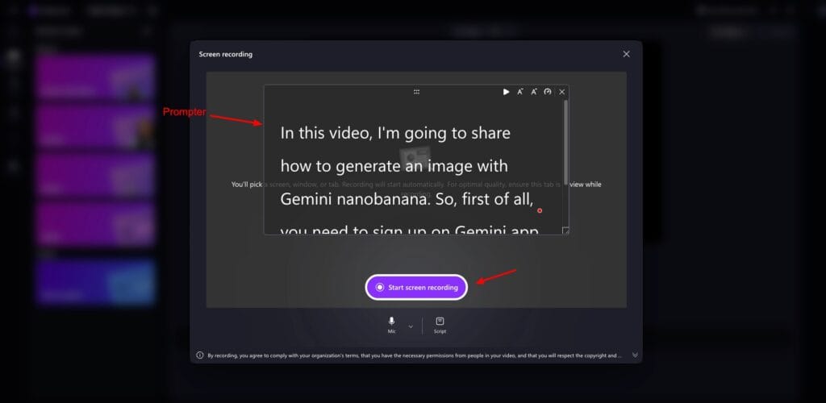This screenshot has width=826, height=403.
Task: Grab the prompter drag handle
Action: [416, 92]
